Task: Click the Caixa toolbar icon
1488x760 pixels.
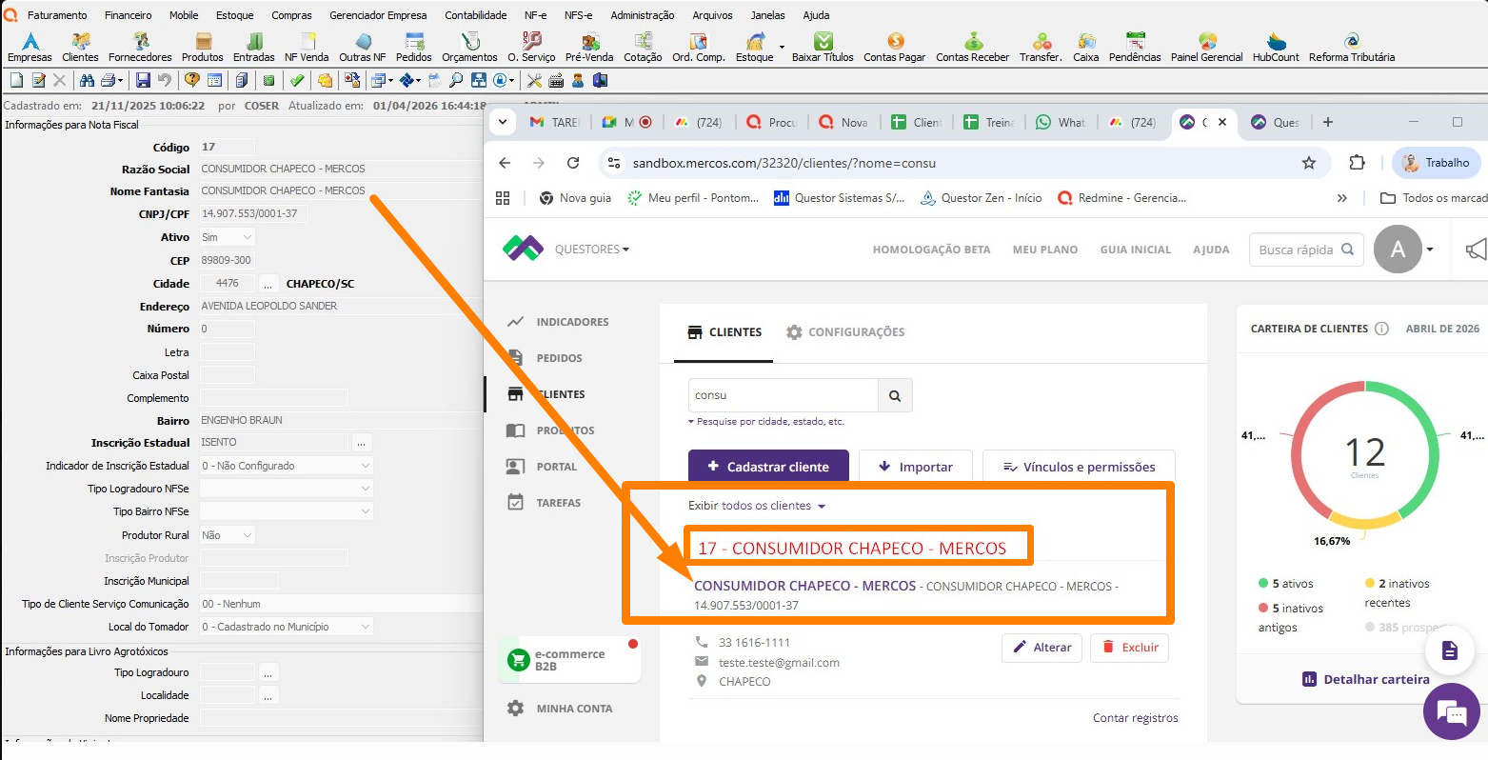Action: (x=1086, y=47)
